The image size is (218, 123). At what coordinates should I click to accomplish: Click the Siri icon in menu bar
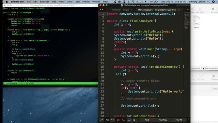click(x=214, y=2)
